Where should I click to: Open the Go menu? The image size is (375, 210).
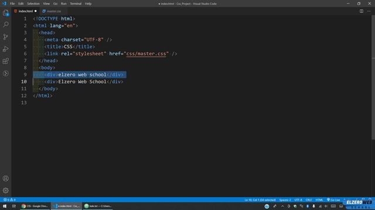click(x=55, y=3)
